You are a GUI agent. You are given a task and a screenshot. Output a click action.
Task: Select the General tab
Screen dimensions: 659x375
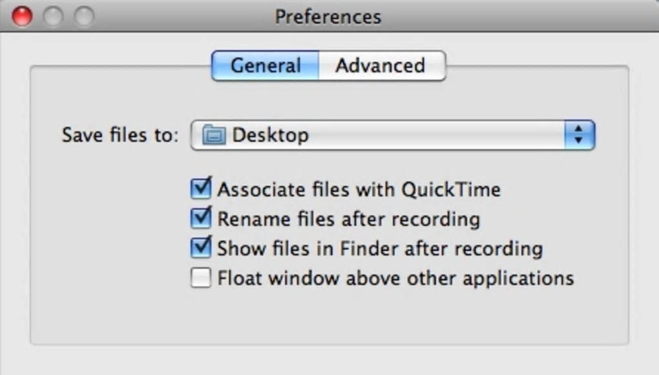pyautogui.click(x=266, y=66)
